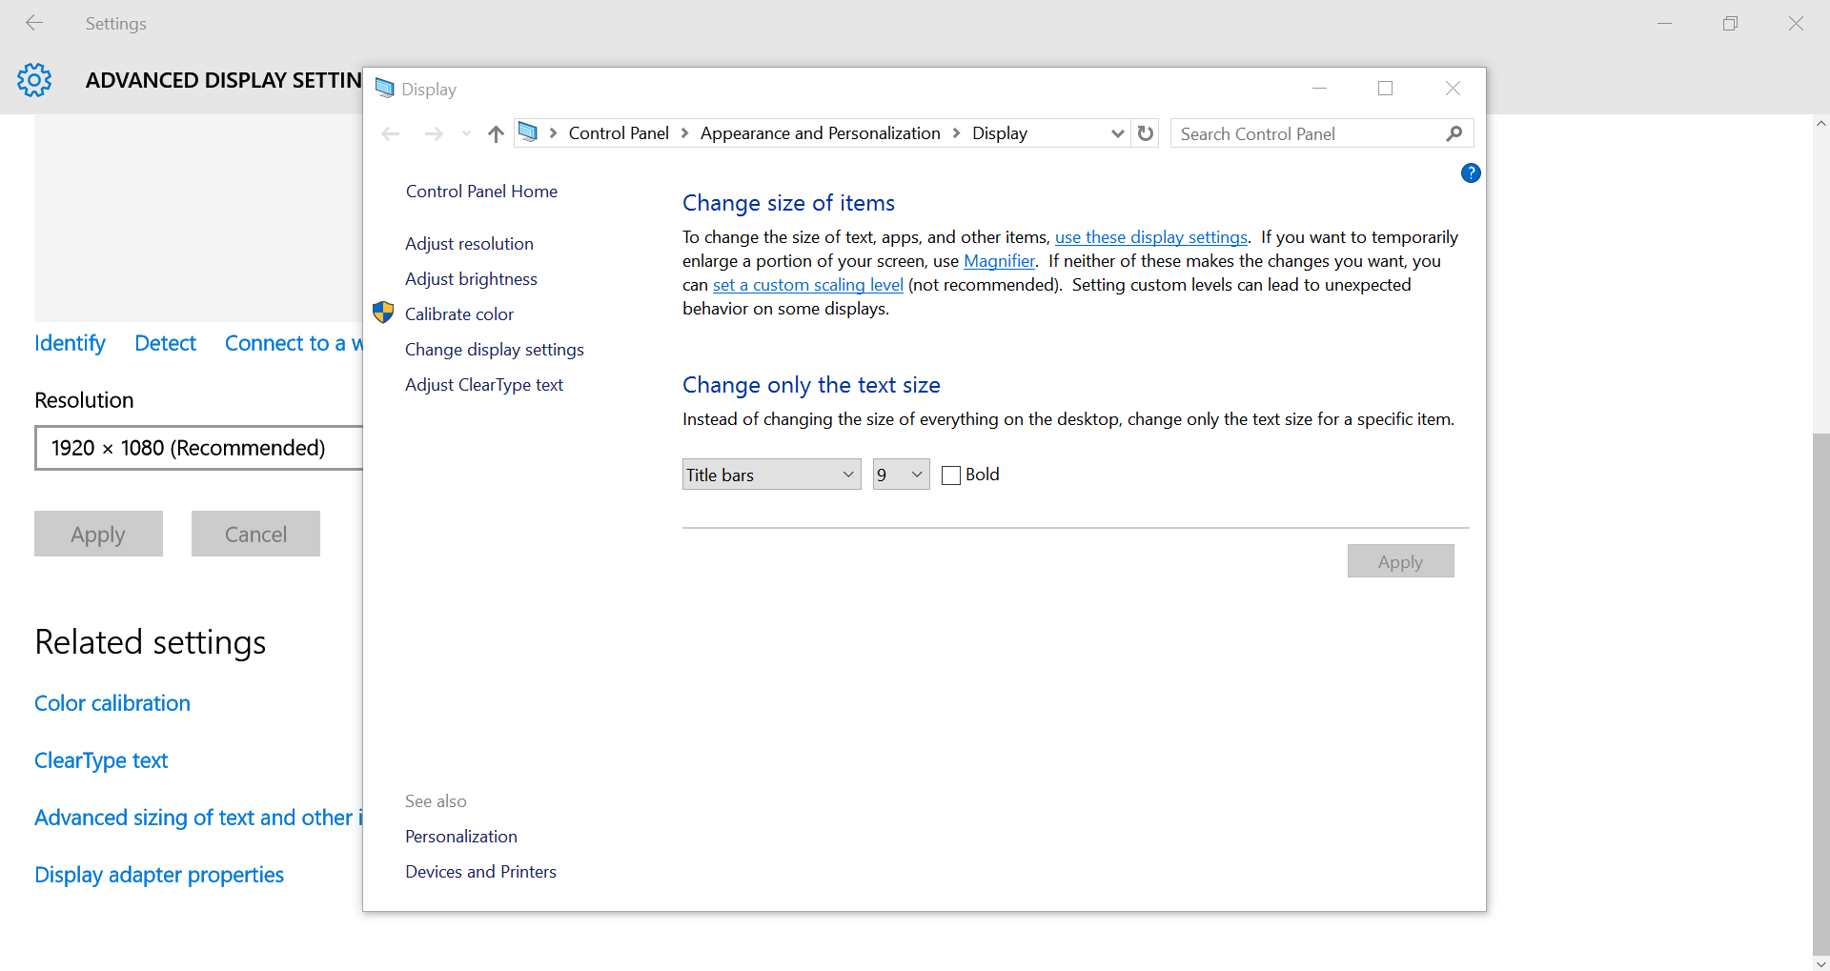Click the Settings window scrollbar thumb
Image resolution: width=1830 pixels, height=971 pixels.
[x=1820, y=693]
